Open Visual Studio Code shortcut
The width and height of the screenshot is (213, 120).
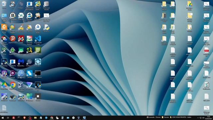[x=38, y=40]
